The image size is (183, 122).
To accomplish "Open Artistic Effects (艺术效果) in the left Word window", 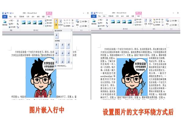I will pos(12,27).
